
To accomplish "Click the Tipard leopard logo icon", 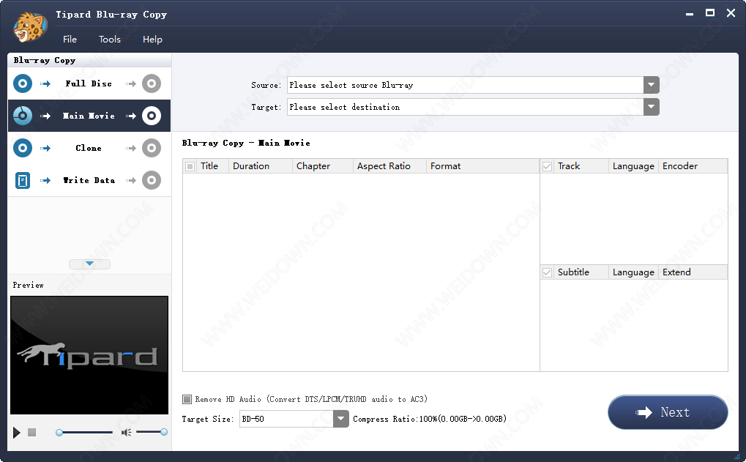I will tap(30, 26).
